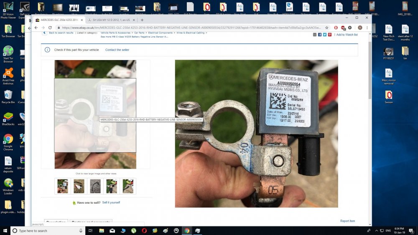The image size is (418, 235).
Task: Click the Windows Start button
Action: coord(5,230)
